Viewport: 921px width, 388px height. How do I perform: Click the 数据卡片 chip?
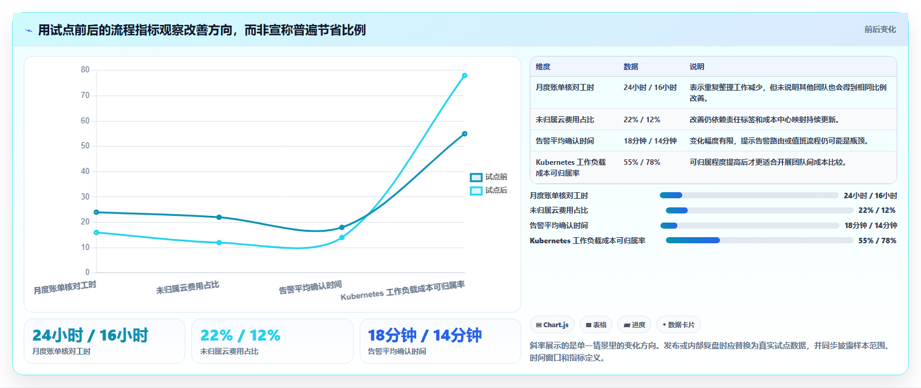click(x=679, y=325)
